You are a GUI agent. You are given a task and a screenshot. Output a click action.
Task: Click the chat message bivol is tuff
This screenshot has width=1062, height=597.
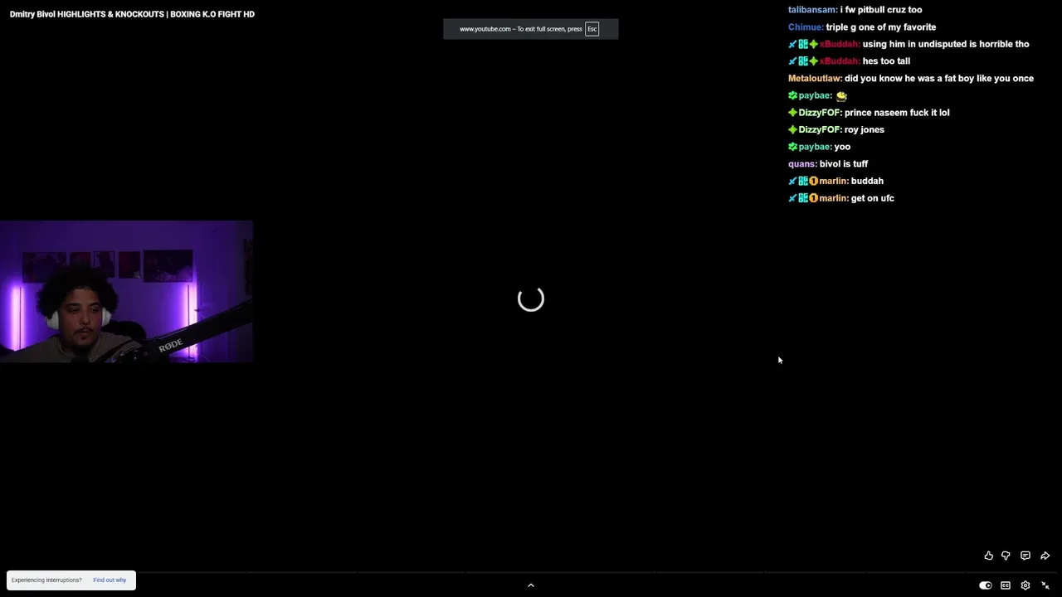(x=844, y=164)
